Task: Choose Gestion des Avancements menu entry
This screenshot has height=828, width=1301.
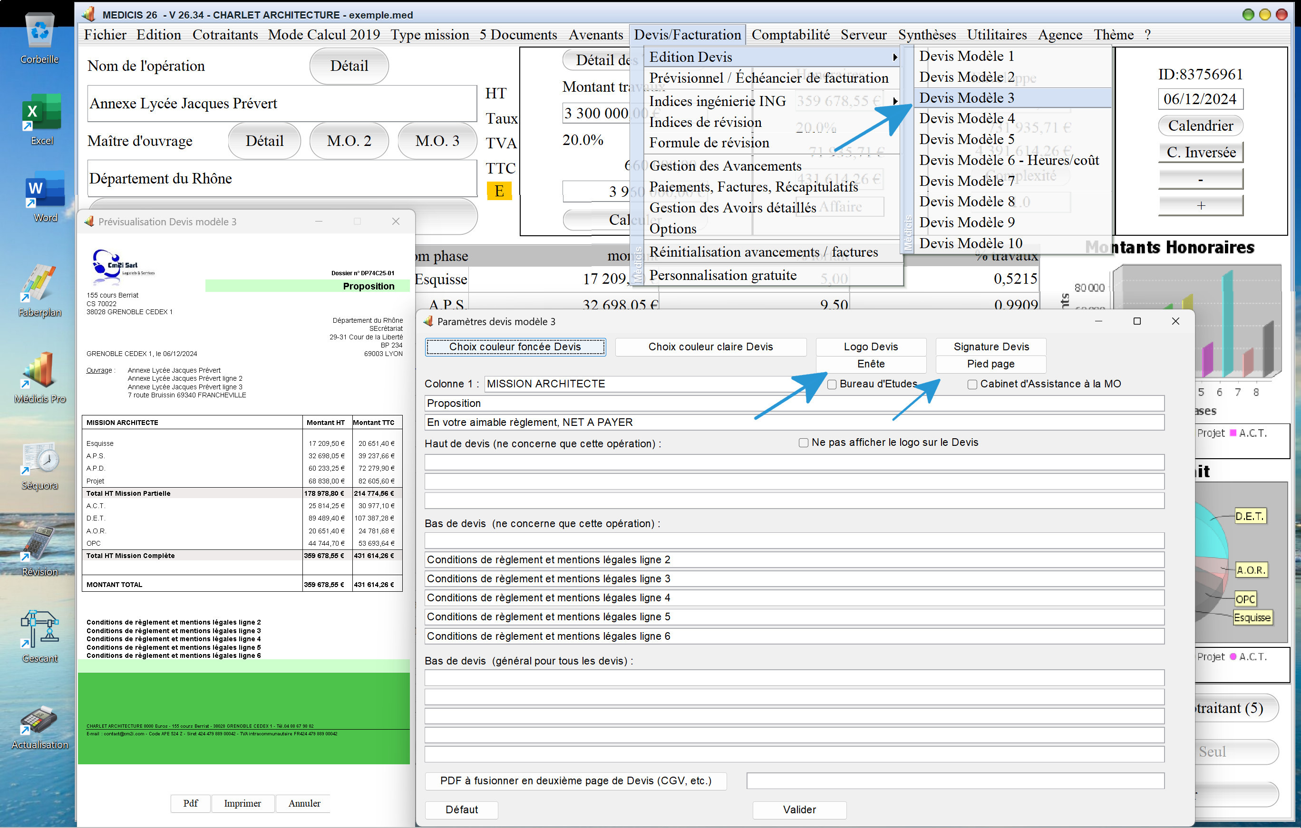Action: pyautogui.click(x=772, y=166)
